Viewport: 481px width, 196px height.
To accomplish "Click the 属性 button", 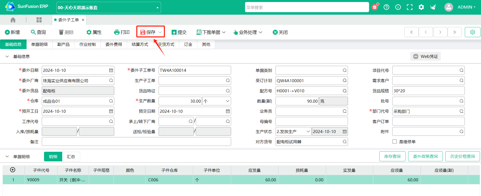I will click(94, 32).
